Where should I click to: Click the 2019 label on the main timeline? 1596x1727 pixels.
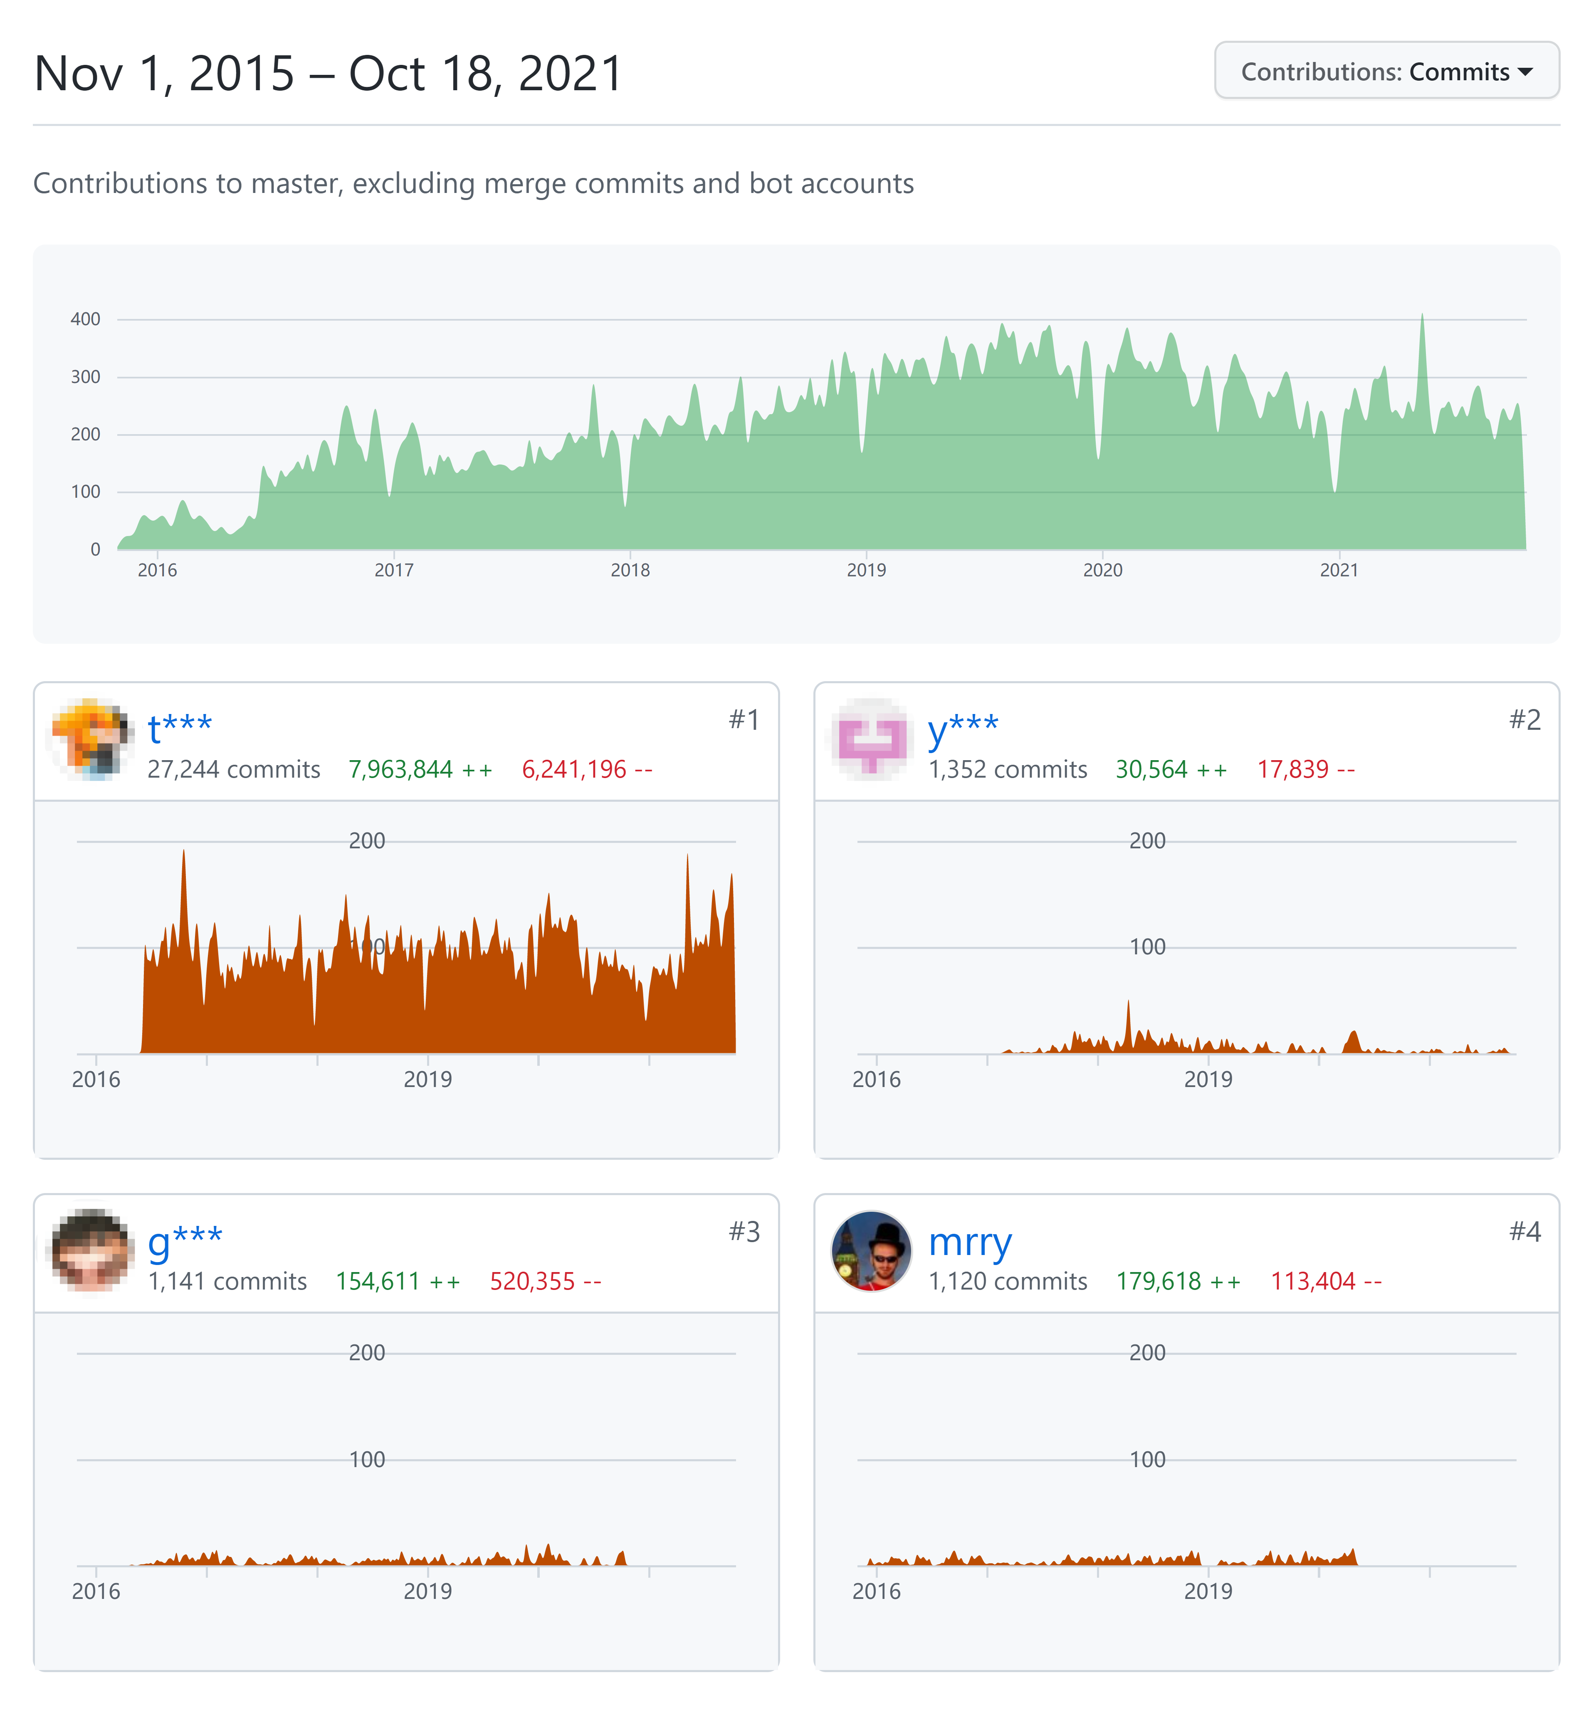coord(866,570)
